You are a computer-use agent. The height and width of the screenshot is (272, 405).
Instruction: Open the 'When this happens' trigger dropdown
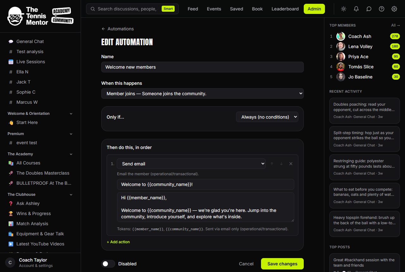[202, 94]
